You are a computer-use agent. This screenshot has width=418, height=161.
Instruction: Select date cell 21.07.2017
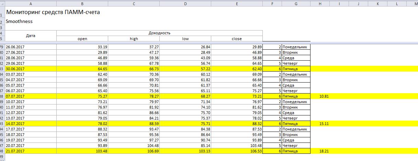(31, 151)
